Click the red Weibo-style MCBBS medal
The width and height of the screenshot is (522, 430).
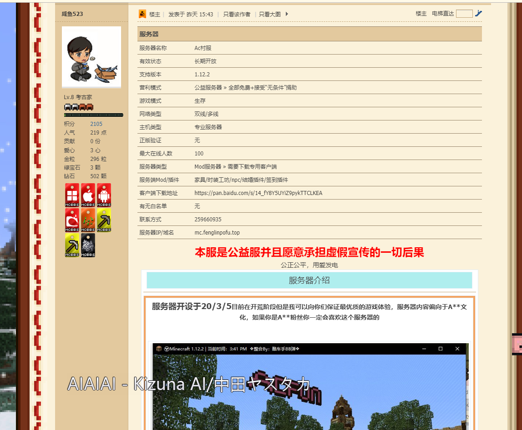pos(72,220)
